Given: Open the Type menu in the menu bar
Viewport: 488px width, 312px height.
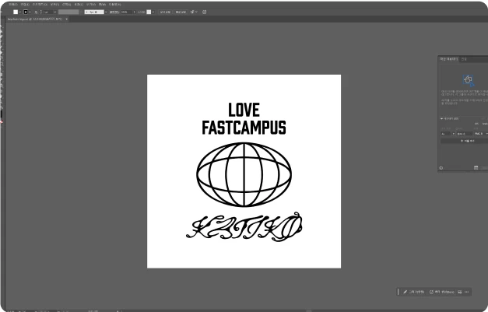Looking at the screenshot, I should 54,5.
